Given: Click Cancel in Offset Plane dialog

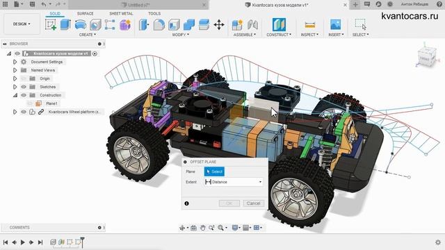Looking at the screenshot, I should (253, 203).
